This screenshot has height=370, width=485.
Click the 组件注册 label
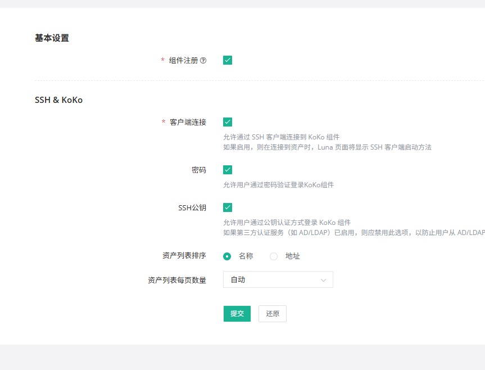tap(183, 60)
